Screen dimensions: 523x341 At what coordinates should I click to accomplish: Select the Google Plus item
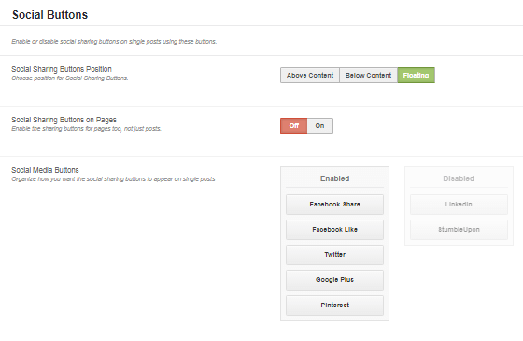pos(334,280)
